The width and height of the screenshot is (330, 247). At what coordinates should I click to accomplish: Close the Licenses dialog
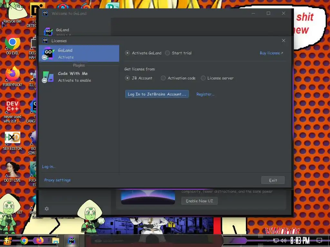(284, 41)
